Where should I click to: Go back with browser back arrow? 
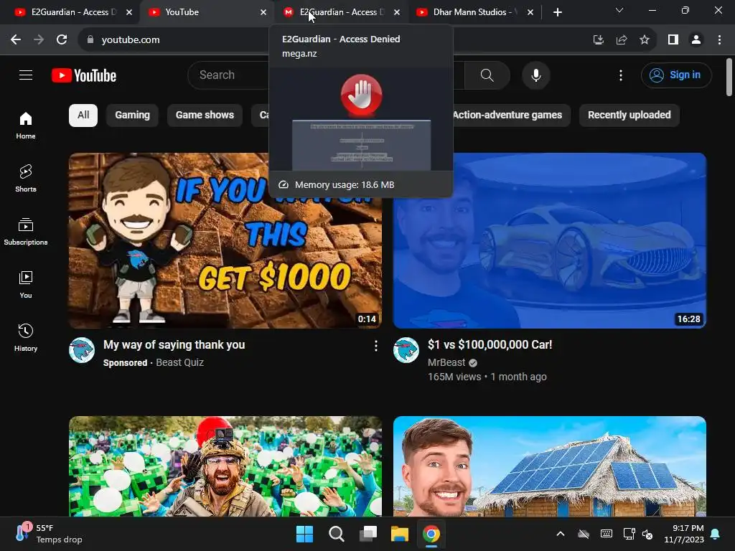pos(16,39)
